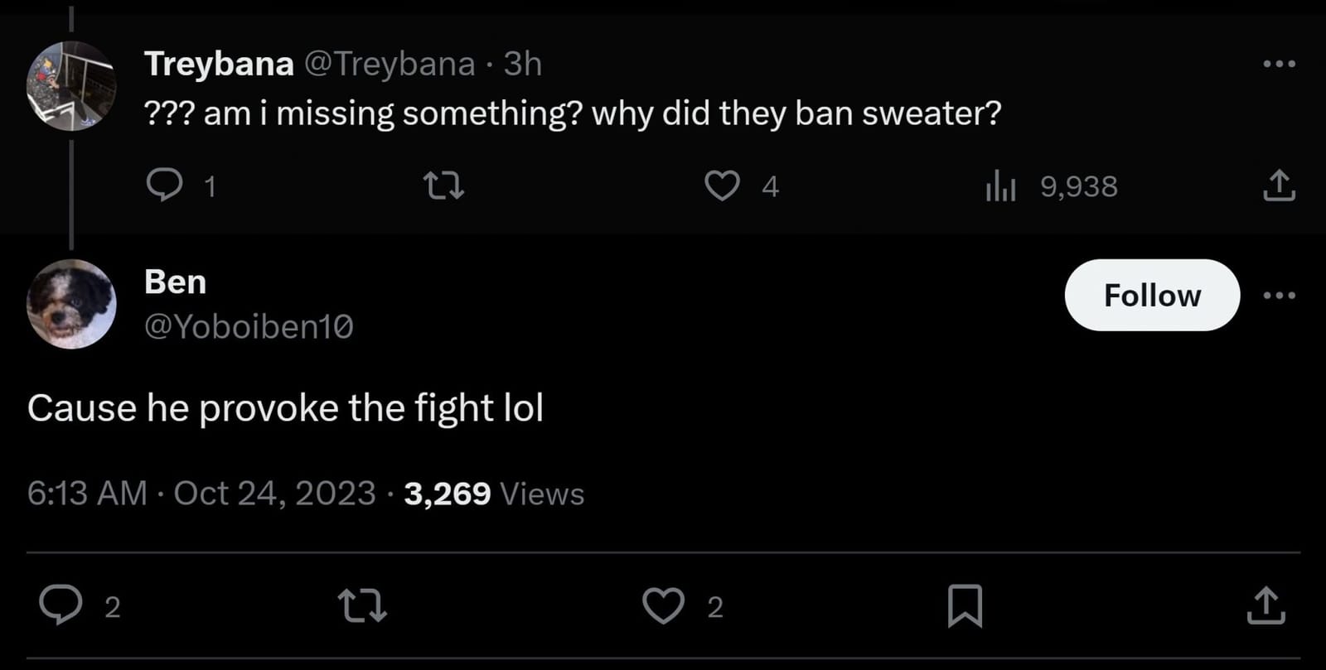The height and width of the screenshot is (670, 1326).
Task: Open Treybana's profile by clicking the username
Action: pyautogui.click(x=219, y=63)
